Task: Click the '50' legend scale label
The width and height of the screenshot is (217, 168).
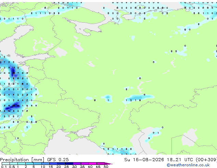Action: pos(106,167)
